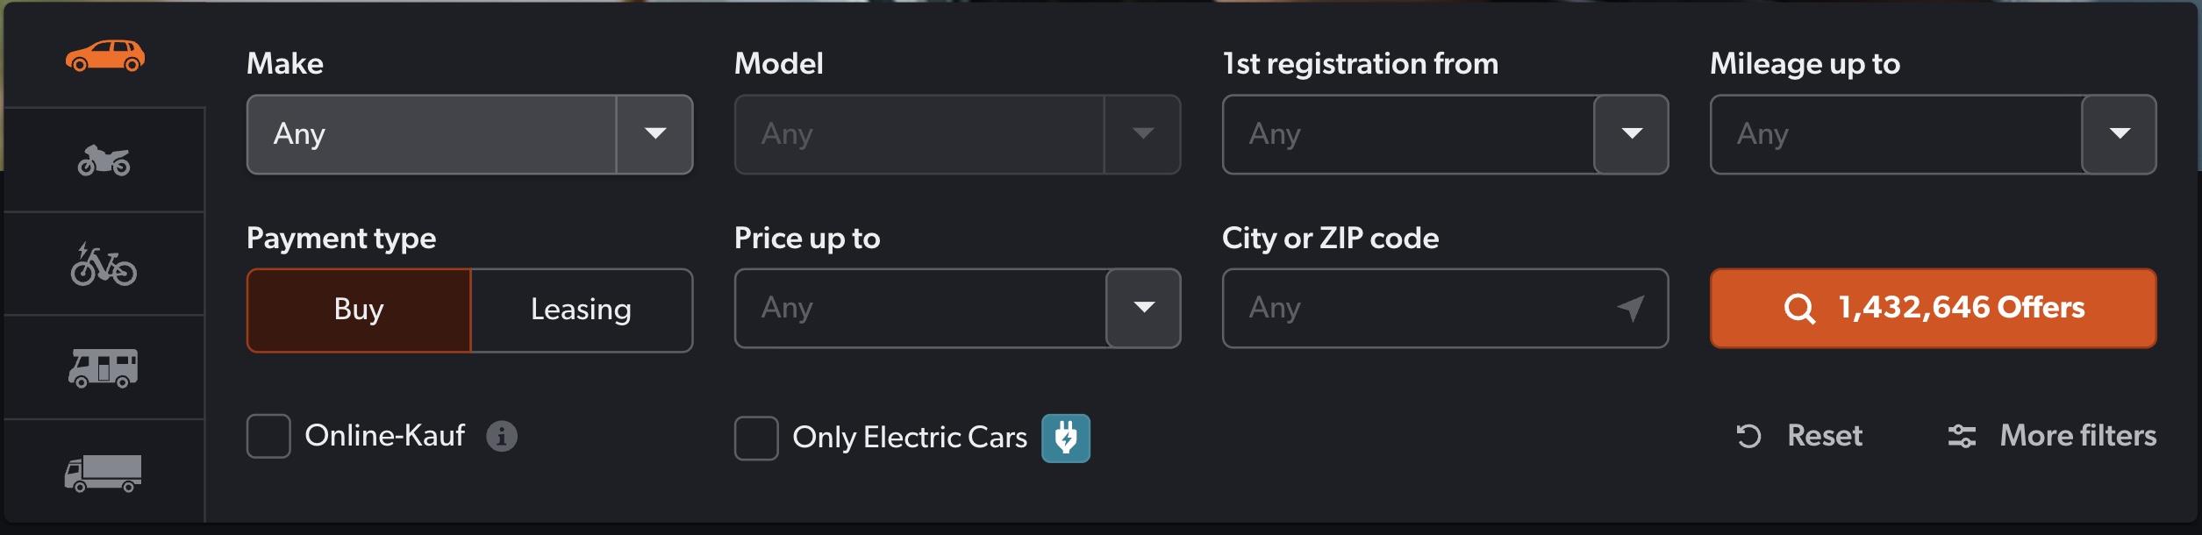2202x535 pixels.
Task: Open More filters
Action: coord(2052,436)
